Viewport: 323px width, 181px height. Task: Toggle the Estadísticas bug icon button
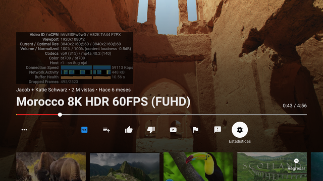(240, 130)
